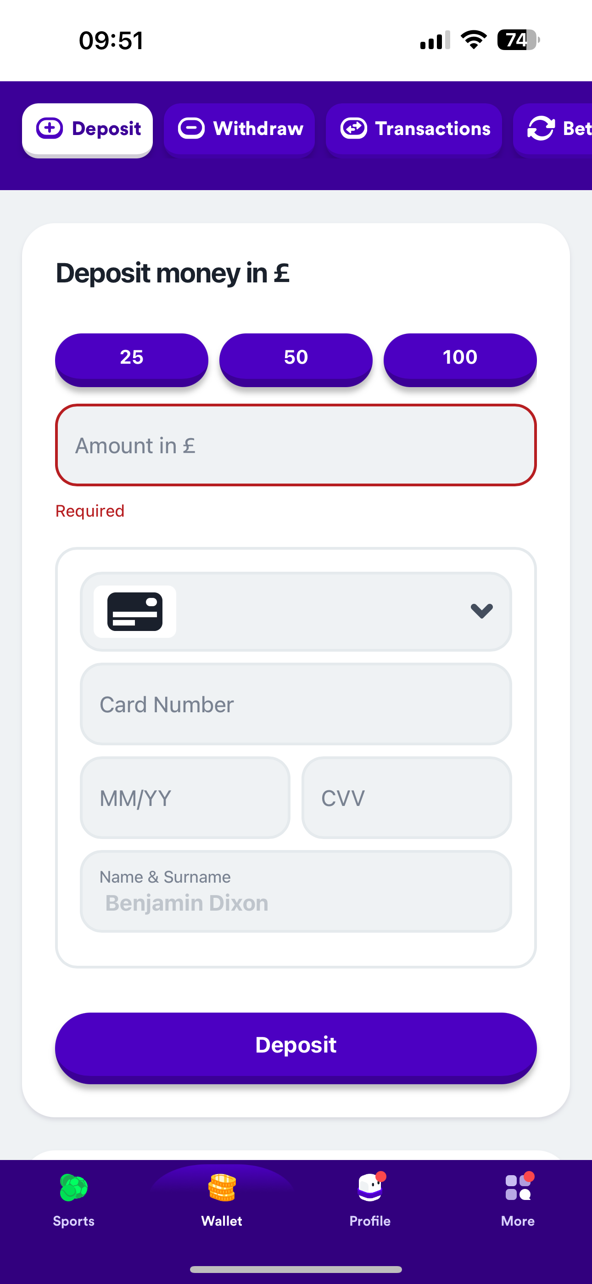Click the Card Number input field

(x=296, y=704)
